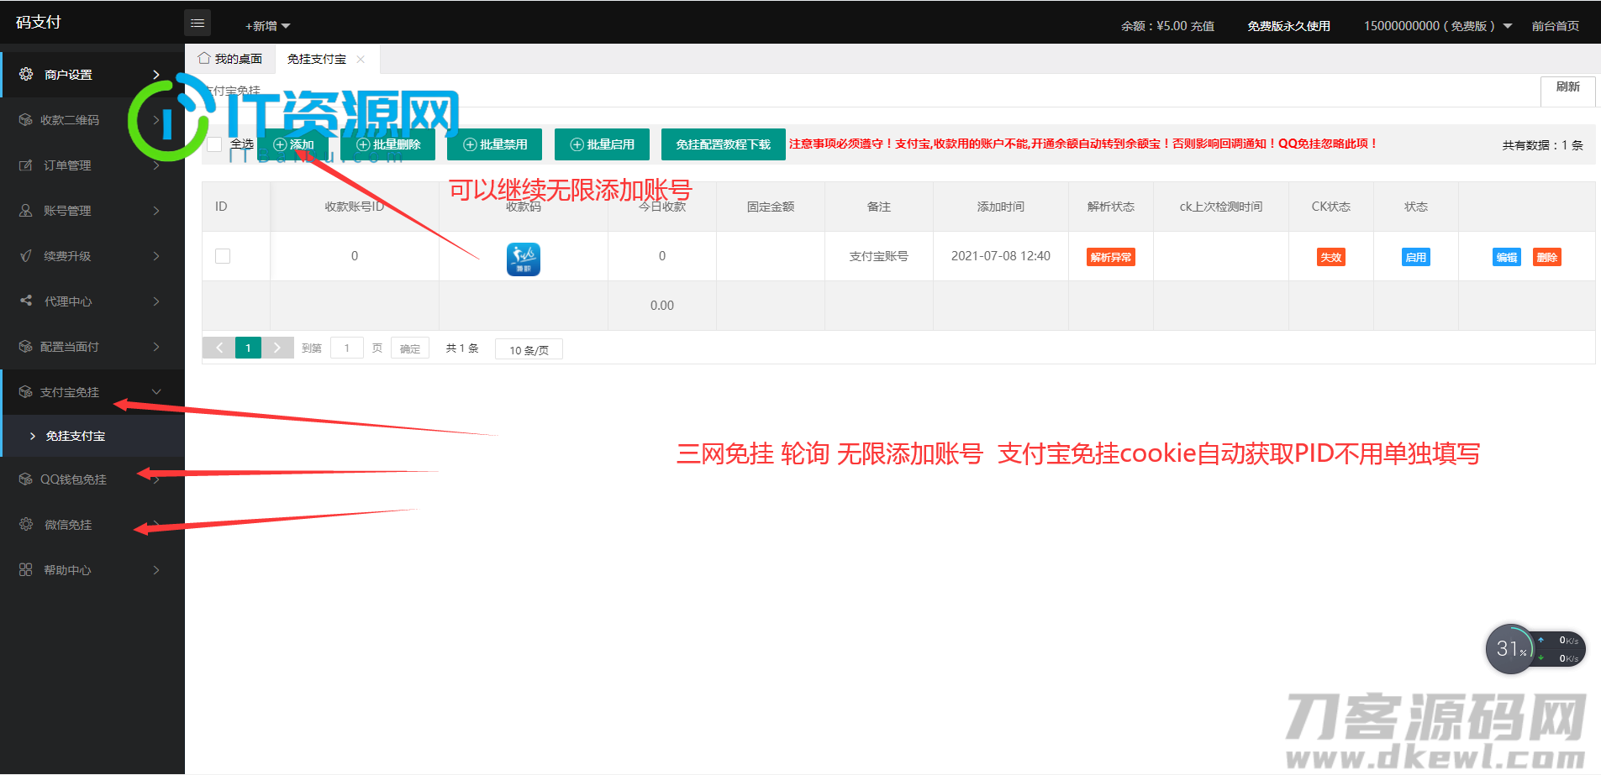Click the 今日收款 total 0.00 cell
The width and height of the screenshot is (1601, 775).
[x=661, y=306]
